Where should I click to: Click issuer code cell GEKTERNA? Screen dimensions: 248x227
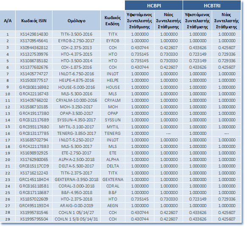point(113,179)
